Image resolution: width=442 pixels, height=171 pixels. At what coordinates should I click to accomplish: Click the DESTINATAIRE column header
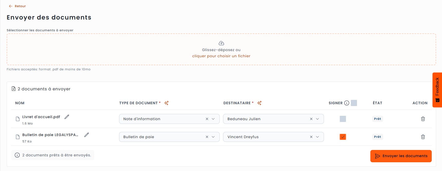[x=237, y=103]
